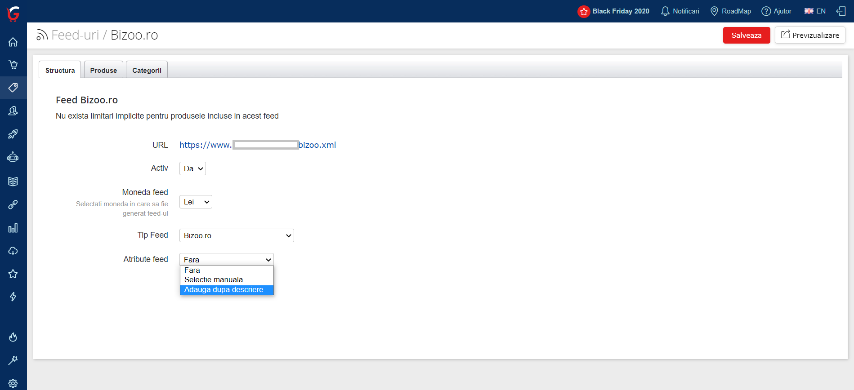Screen dimensions: 854x390
Task: Choose Selectie manuala option
Action: (x=227, y=279)
